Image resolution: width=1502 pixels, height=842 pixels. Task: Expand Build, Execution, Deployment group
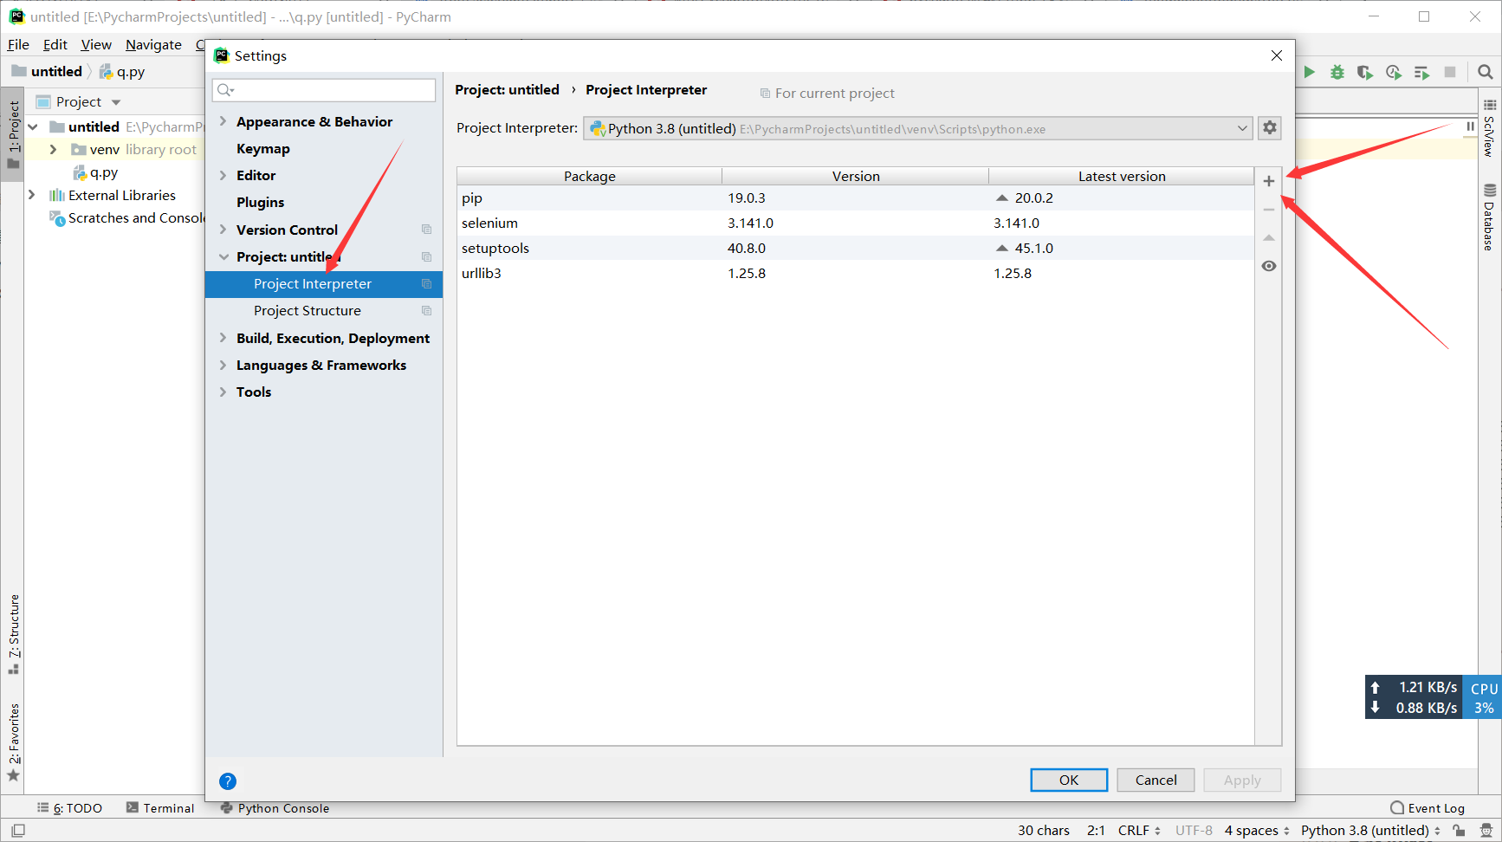tap(223, 338)
